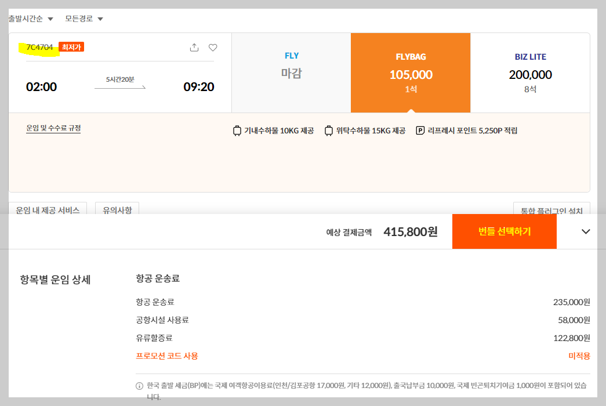606x406 pixels.
Task: Click the heart icon to favorite flight 7C4704
Action: click(213, 48)
